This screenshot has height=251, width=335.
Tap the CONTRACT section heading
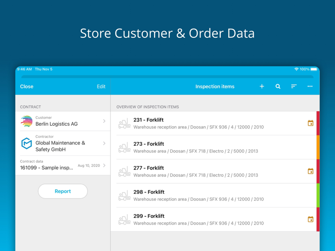pos(30,107)
